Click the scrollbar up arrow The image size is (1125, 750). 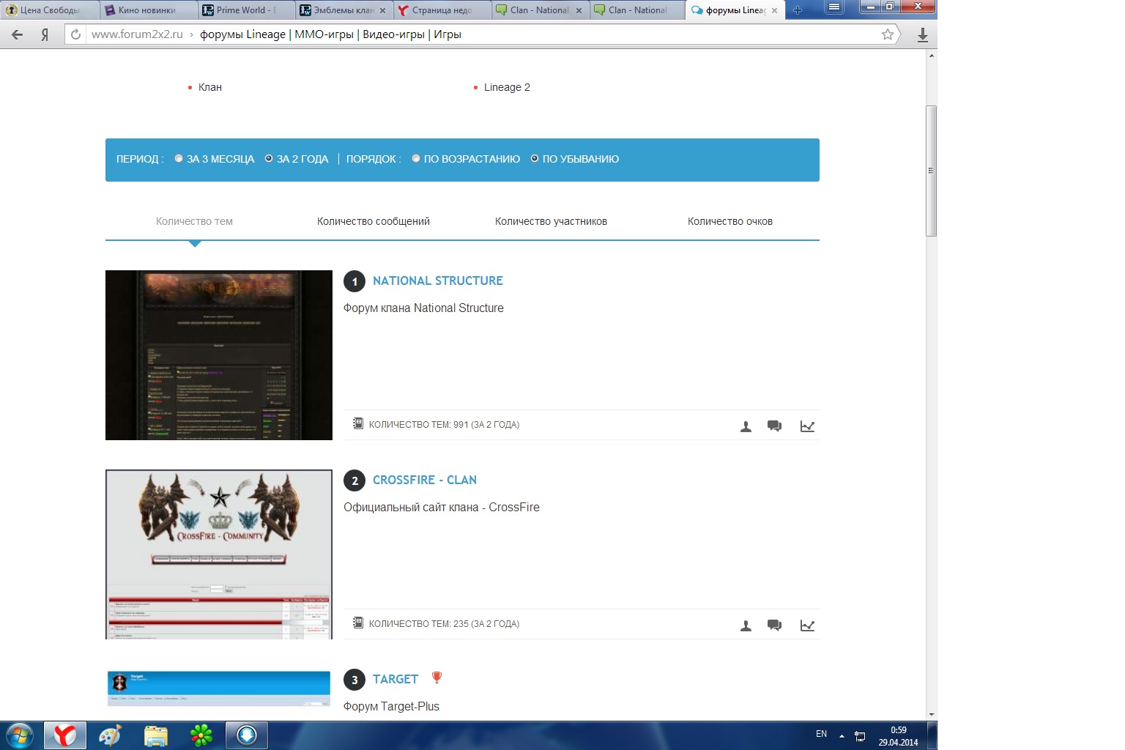(x=932, y=56)
